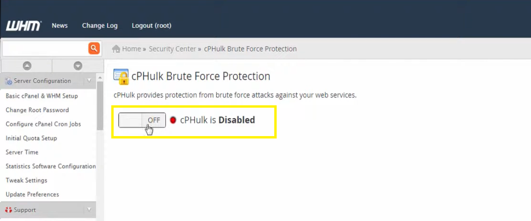Viewport: 531px width, 221px height.
Task: Click the Support lifebuoy icon
Action: 8,210
